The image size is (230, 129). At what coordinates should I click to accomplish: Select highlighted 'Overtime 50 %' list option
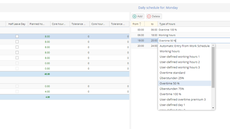[x=185, y=83]
